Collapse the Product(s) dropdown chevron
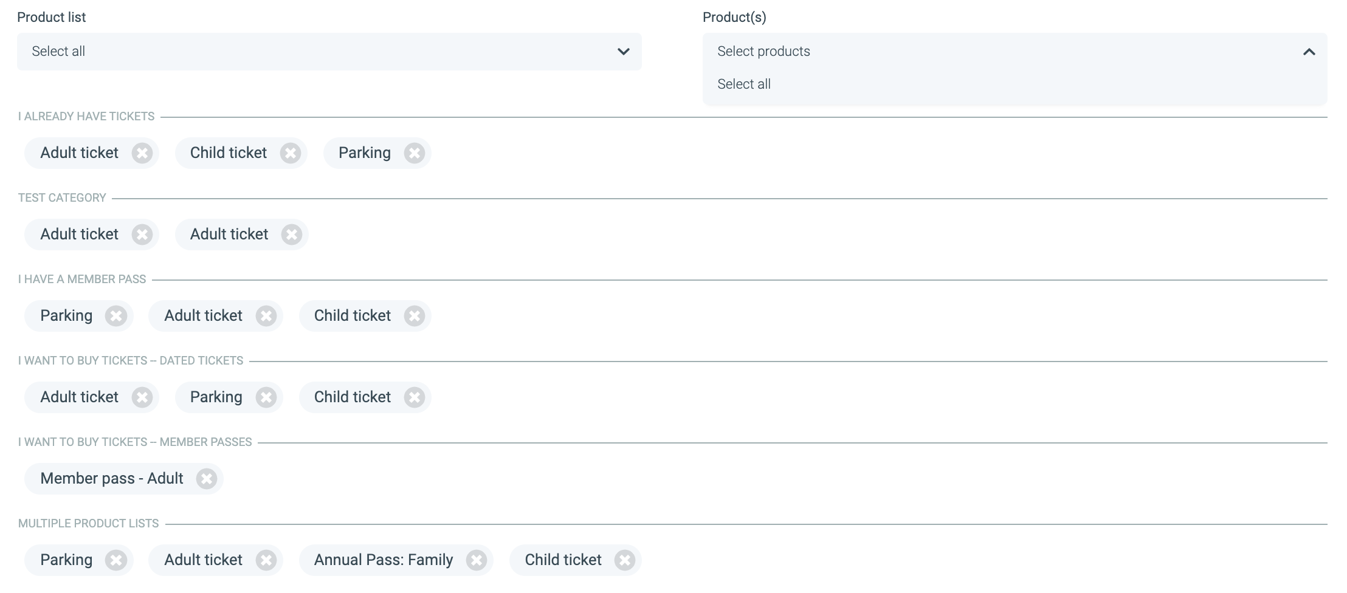This screenshot has width=1347, height=593. [x=1309, y=52]
